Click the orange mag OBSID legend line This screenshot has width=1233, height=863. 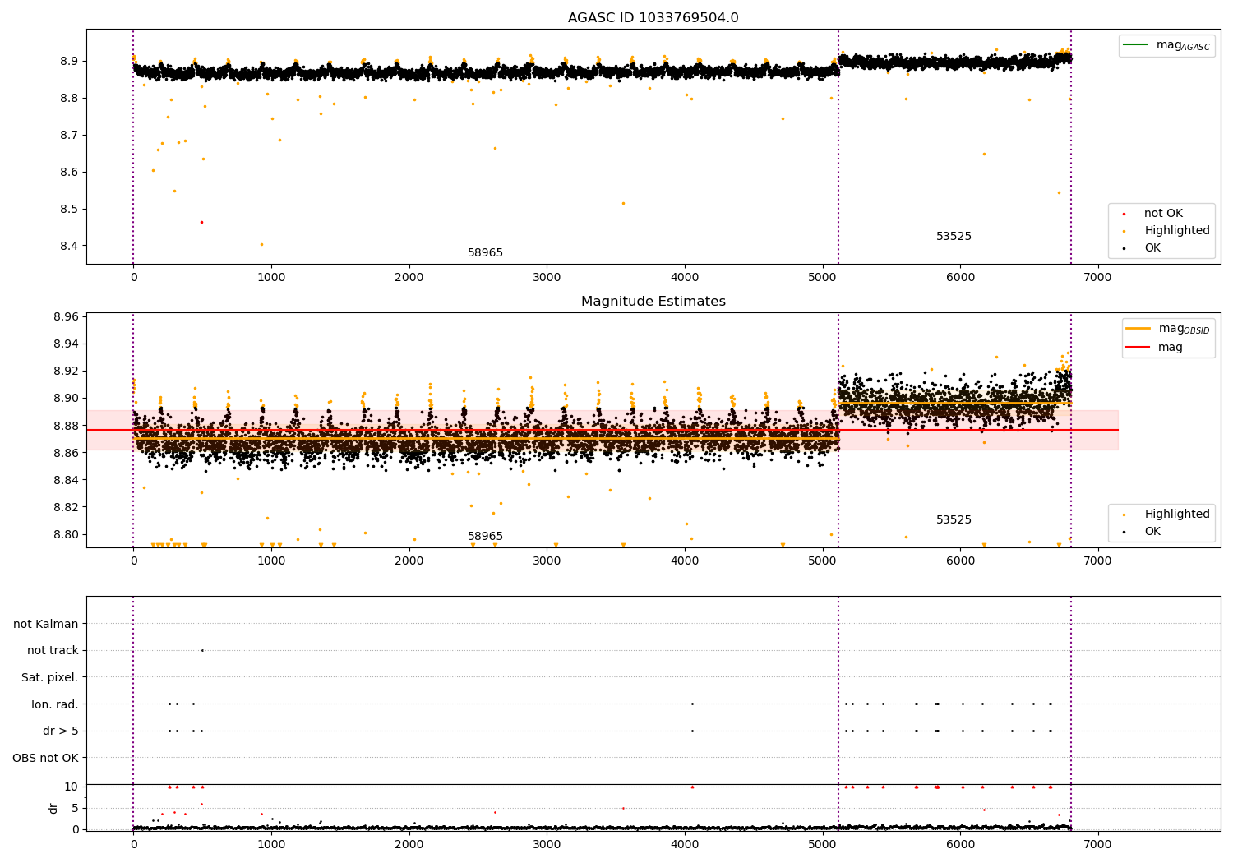(x=1138, y=329)
